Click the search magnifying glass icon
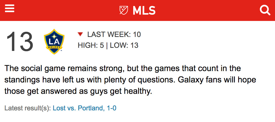Screen dimensions: 275x122 265,10
